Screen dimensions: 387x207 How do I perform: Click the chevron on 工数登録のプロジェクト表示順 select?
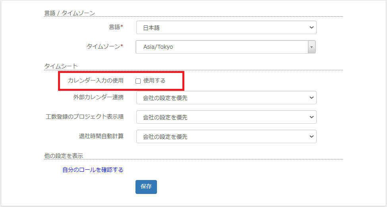point(312,117)
